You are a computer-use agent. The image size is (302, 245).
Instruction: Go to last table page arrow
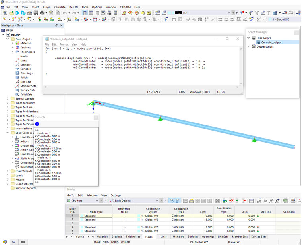click(x=93, y=237)
